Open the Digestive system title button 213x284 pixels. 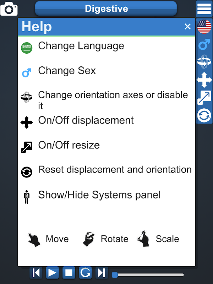pos(106,9)
